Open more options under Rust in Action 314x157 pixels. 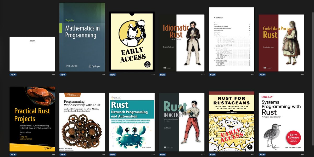(x=203, y=155)
